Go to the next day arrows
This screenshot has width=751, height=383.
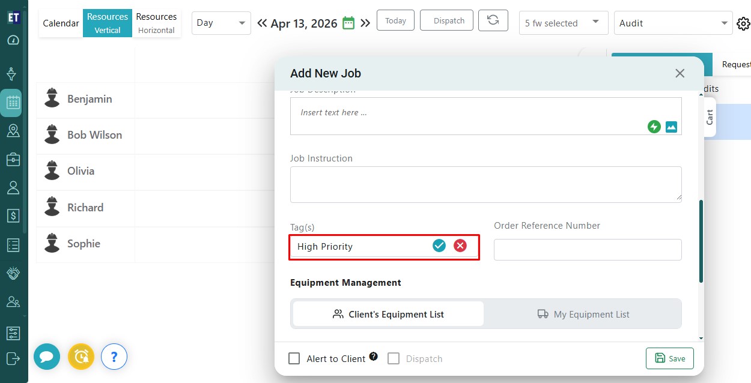(x=365, y=23)
